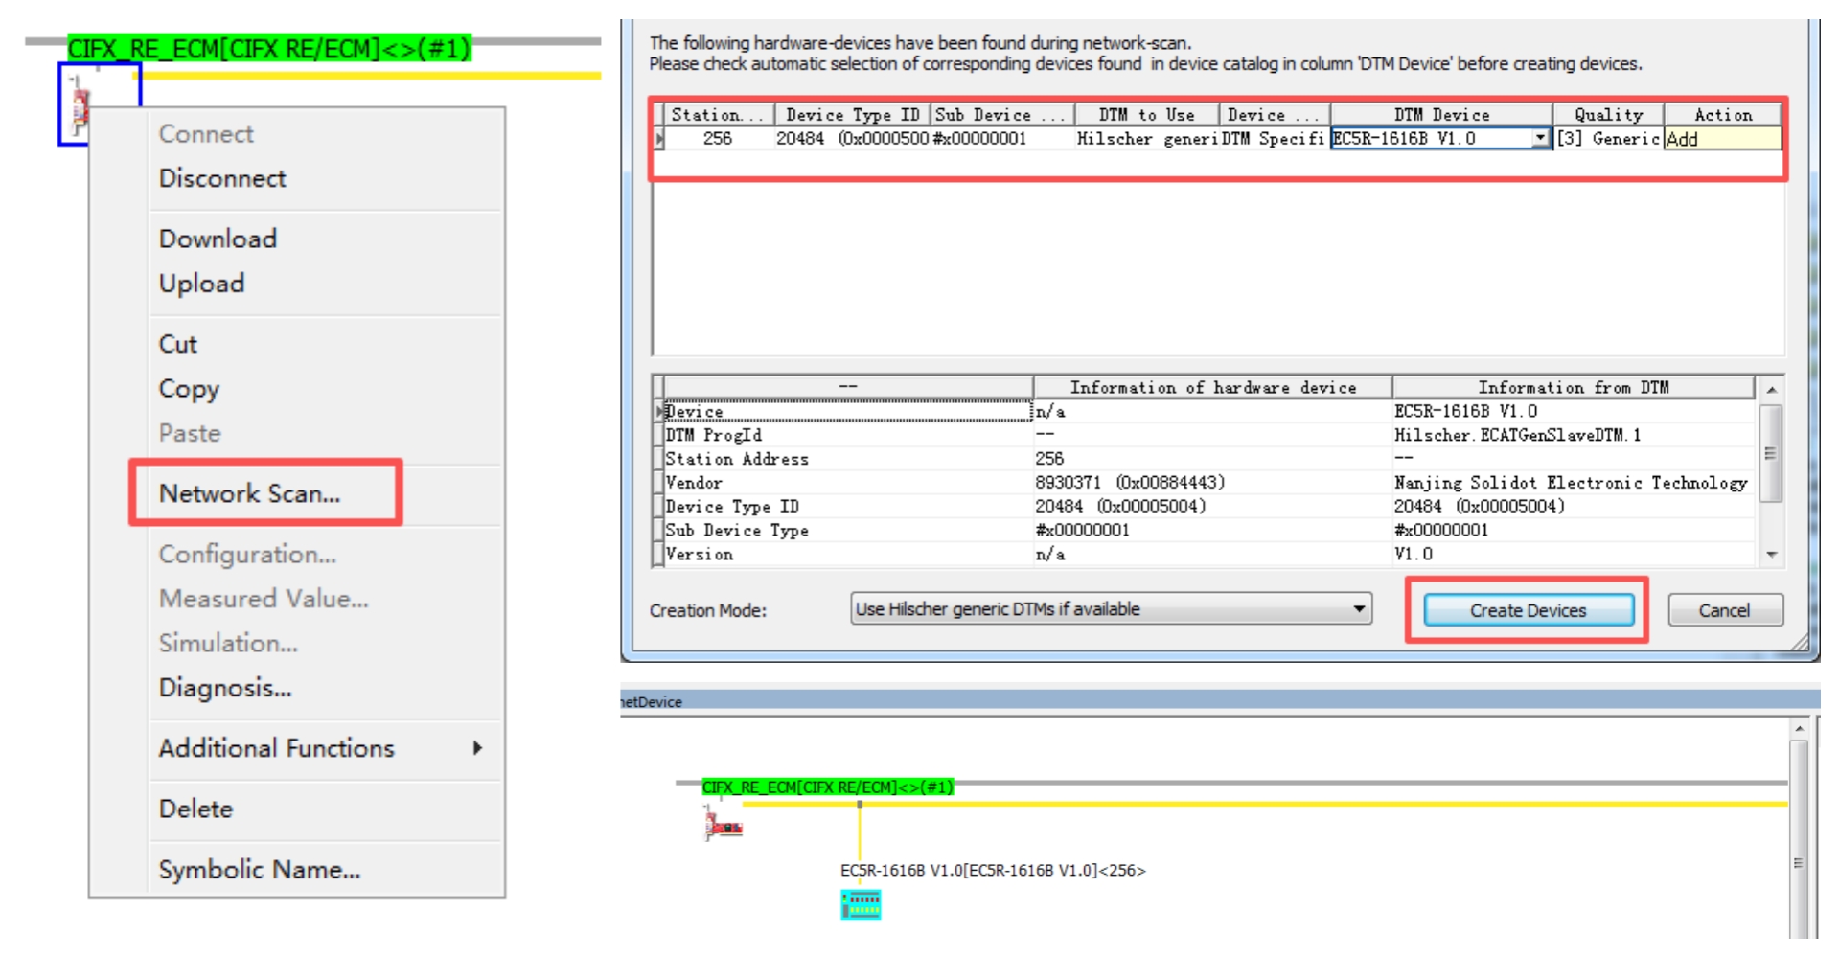Click the Create Devices button
1840x958 pixels.
point(1529,610)
